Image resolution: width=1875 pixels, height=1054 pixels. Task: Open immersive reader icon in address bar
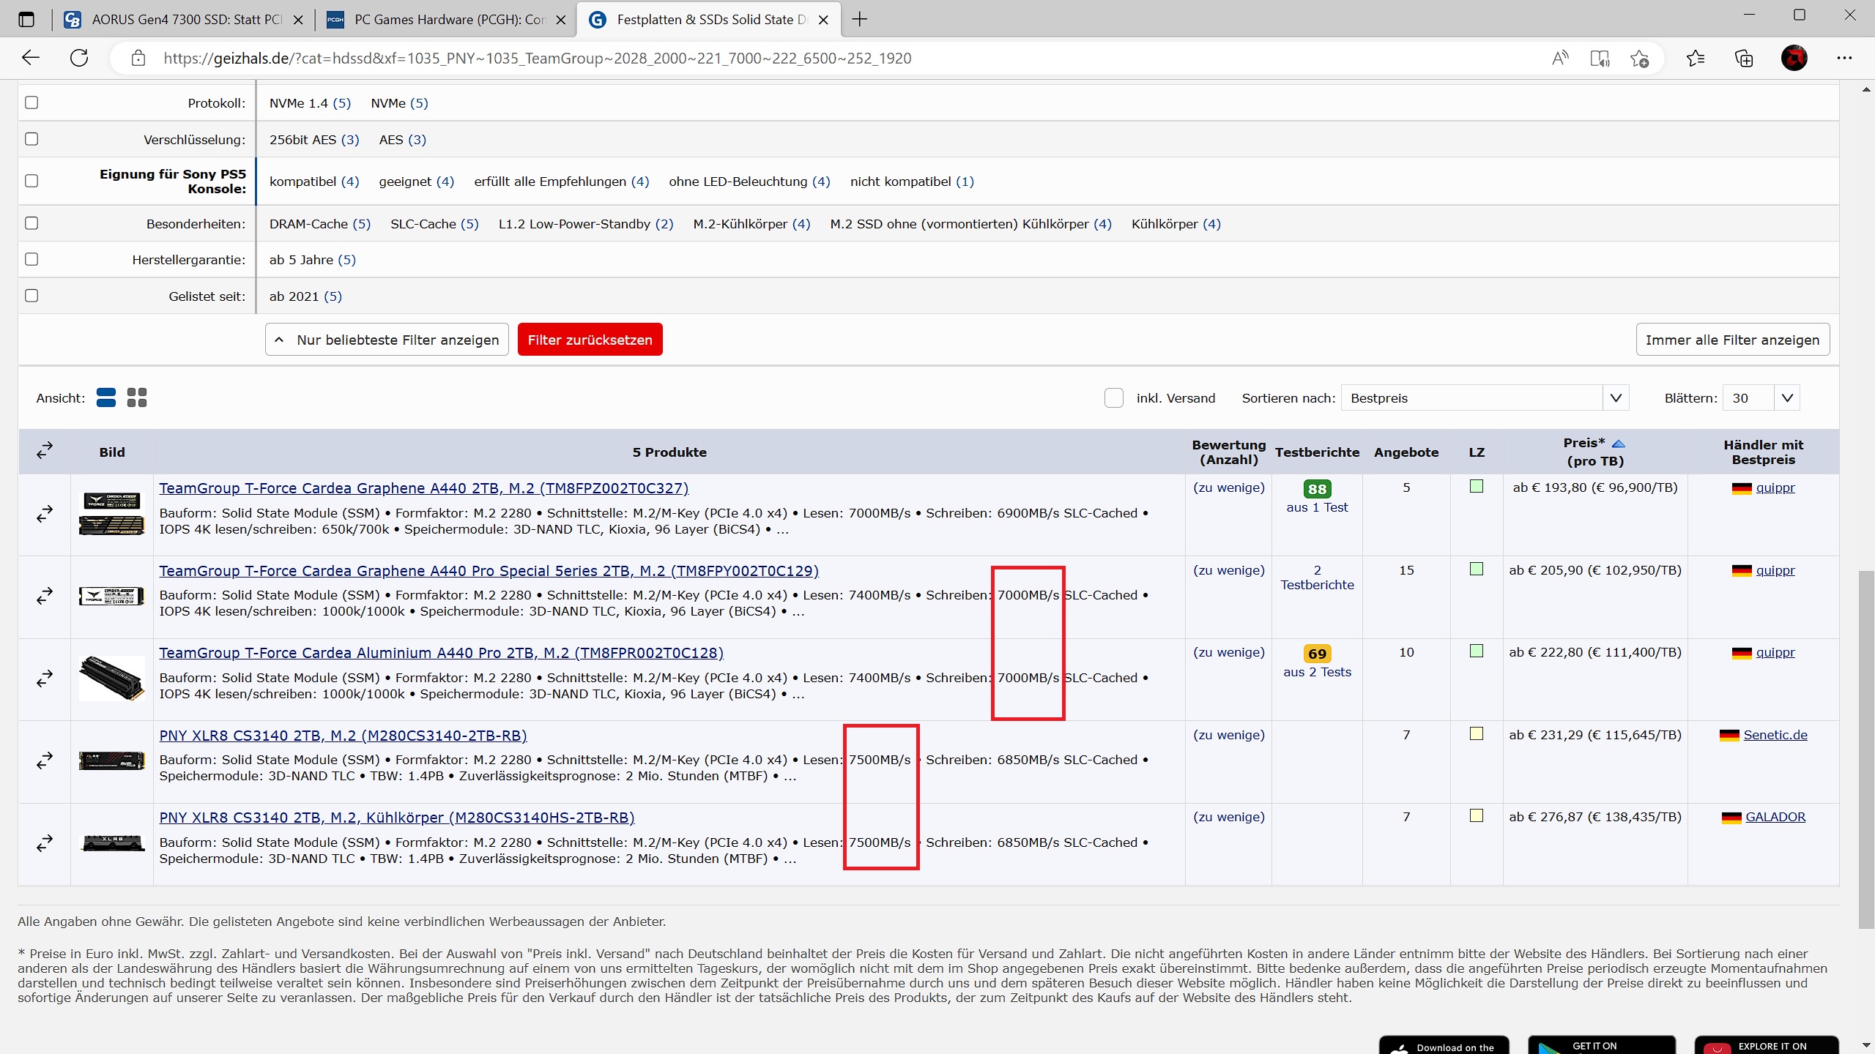(x=1600, y=58)
